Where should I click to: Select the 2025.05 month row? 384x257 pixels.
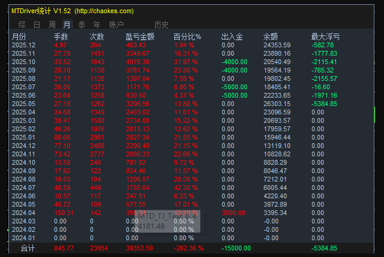tap(23, 104)
